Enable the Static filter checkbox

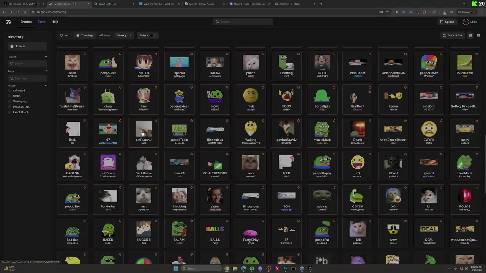(x=10, y=96)
